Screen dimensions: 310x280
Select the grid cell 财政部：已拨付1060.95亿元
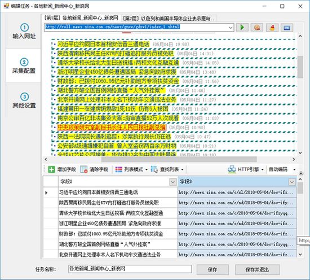118,234
